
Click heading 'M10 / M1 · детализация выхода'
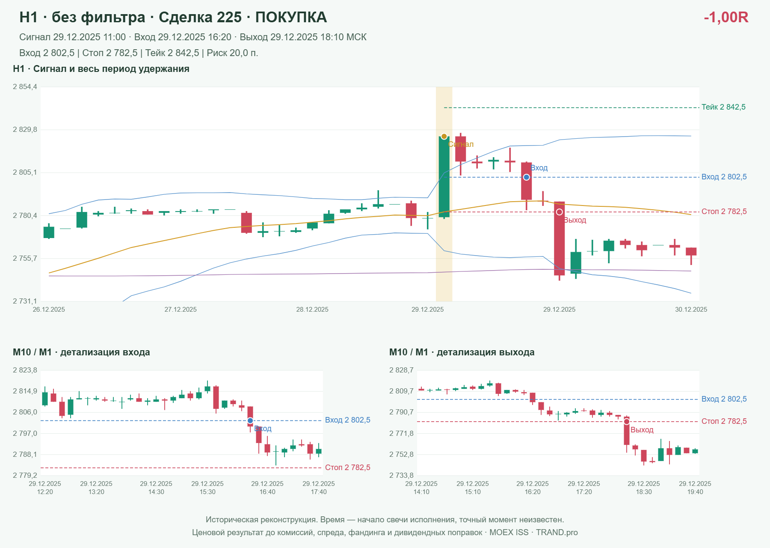[462, 352]
